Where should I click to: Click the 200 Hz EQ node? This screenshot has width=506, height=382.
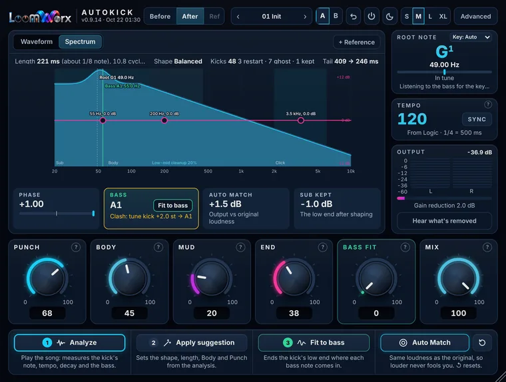click(x=164, y=120)
